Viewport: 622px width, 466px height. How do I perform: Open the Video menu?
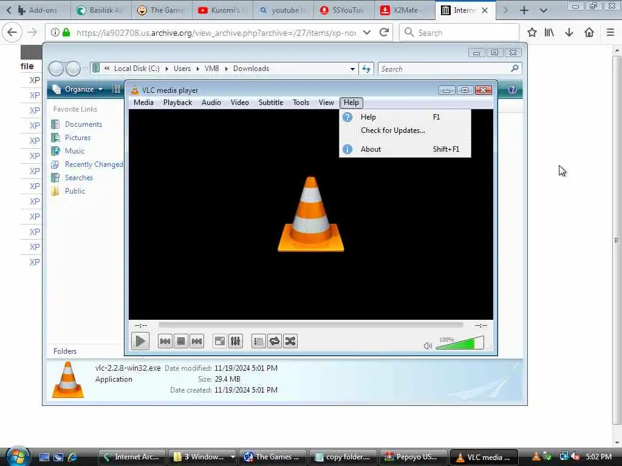click(240, 103)
